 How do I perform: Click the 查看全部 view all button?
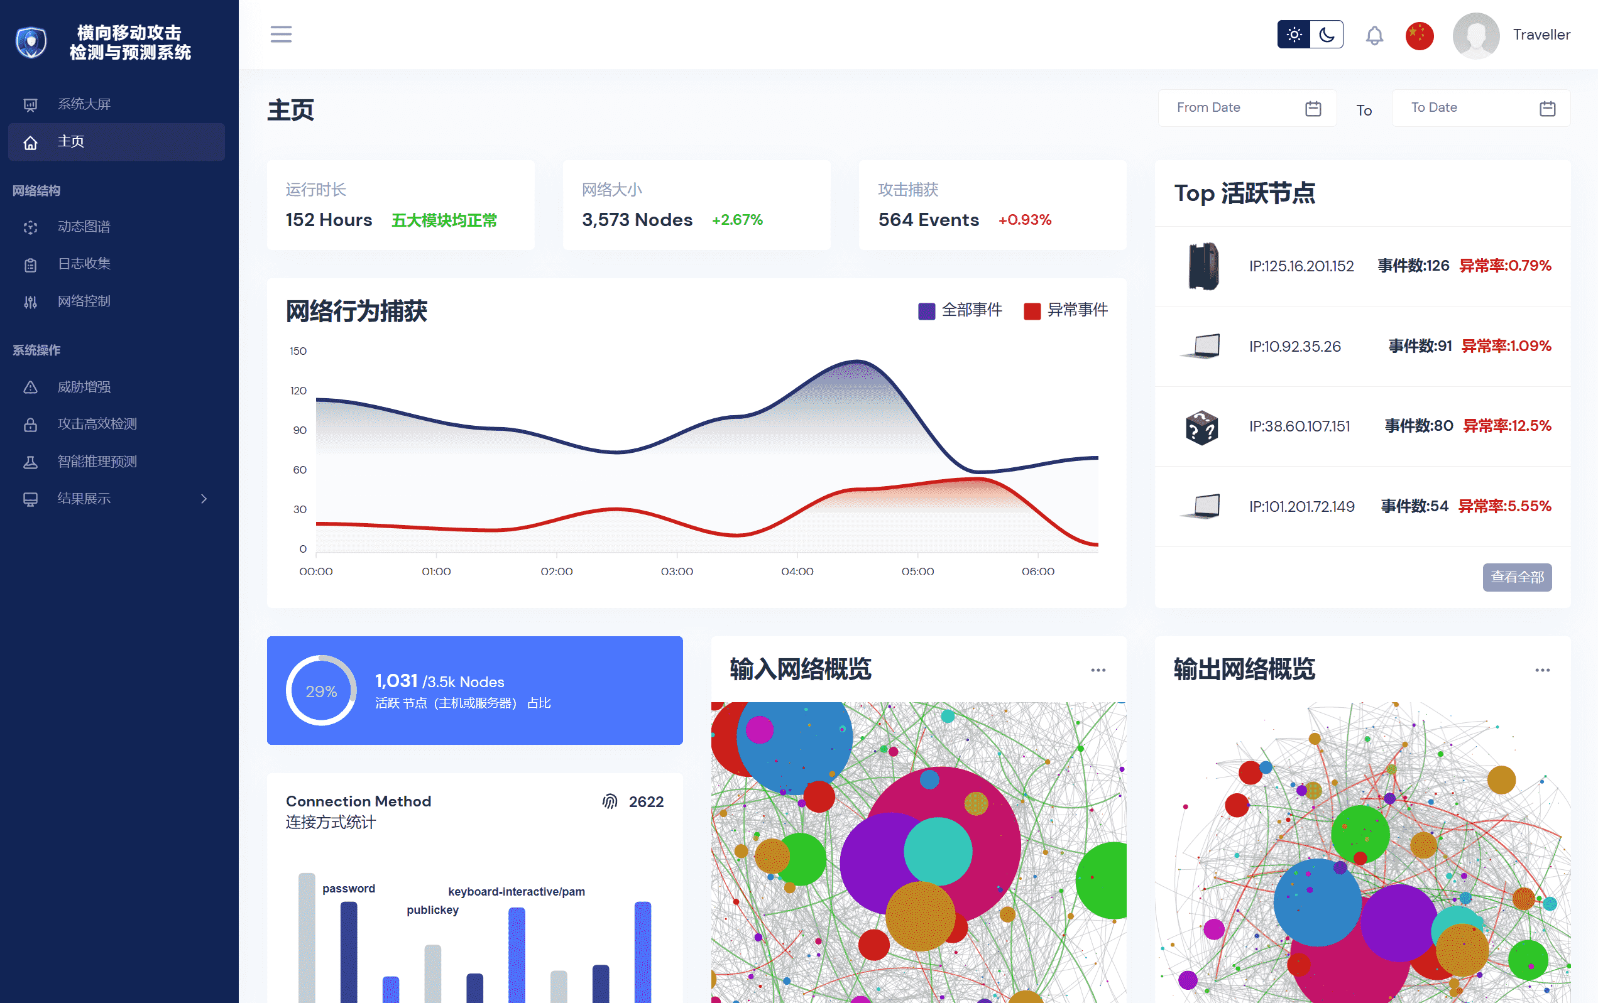[x=1517, y=577]
